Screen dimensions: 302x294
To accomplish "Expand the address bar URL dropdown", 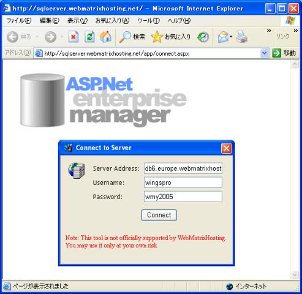I will pyautogui.click(x=264, y=53).
